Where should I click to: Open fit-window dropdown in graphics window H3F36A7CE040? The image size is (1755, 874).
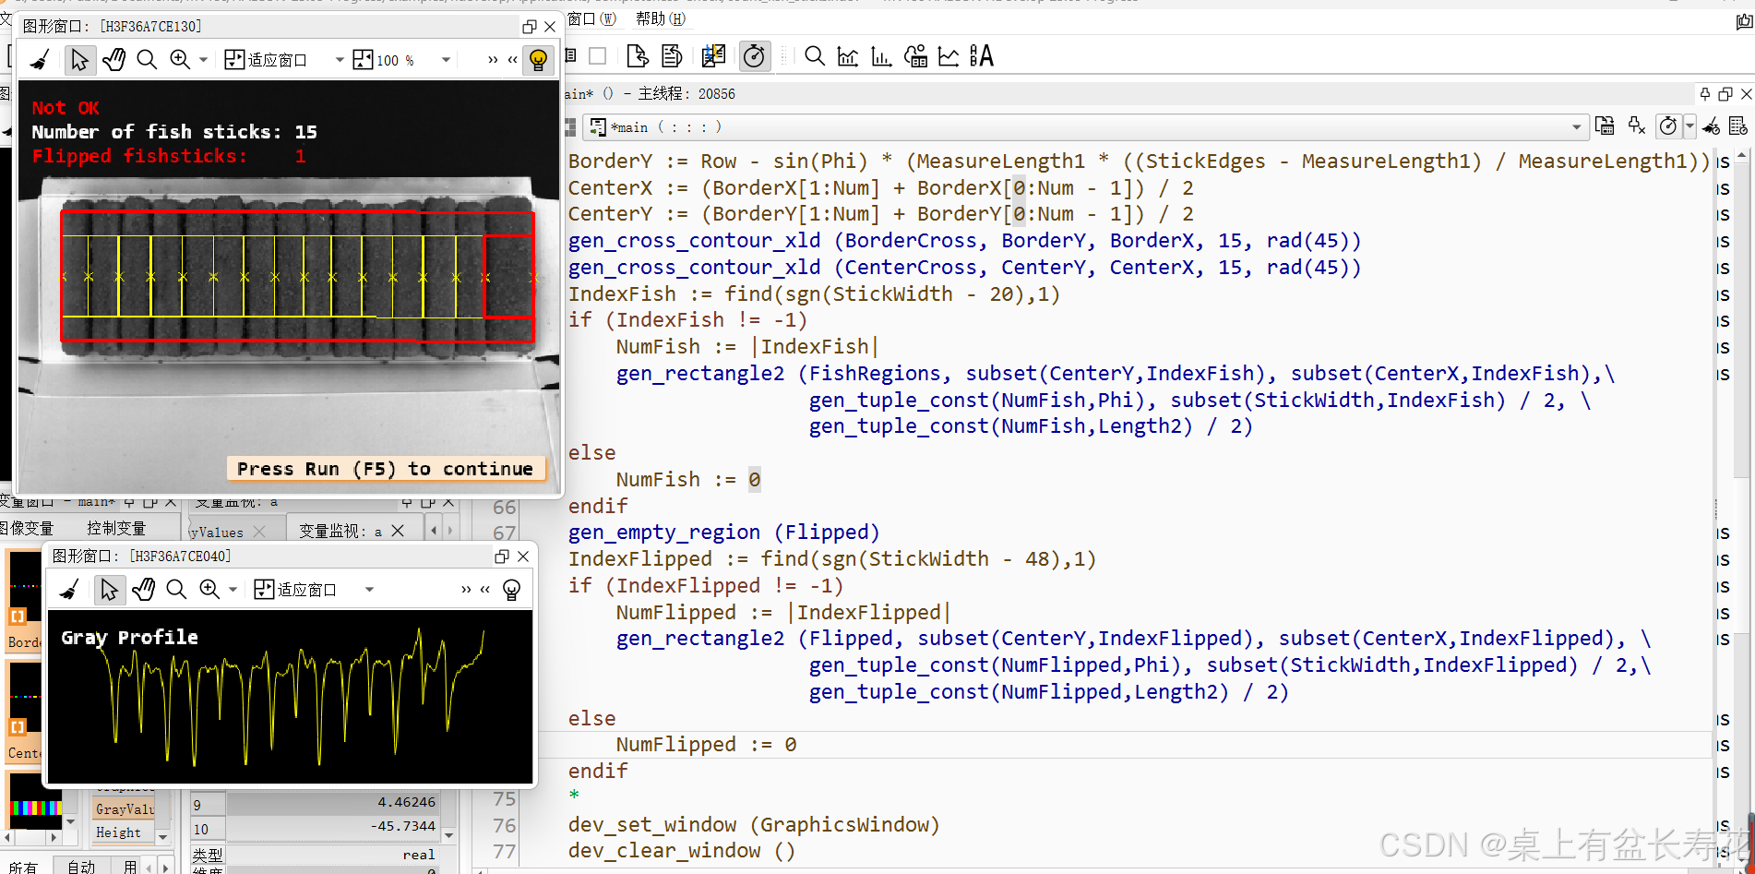click(x=369, y=590)
